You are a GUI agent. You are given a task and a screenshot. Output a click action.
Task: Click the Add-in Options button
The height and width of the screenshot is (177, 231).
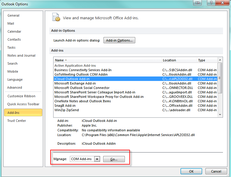point(119,40)
